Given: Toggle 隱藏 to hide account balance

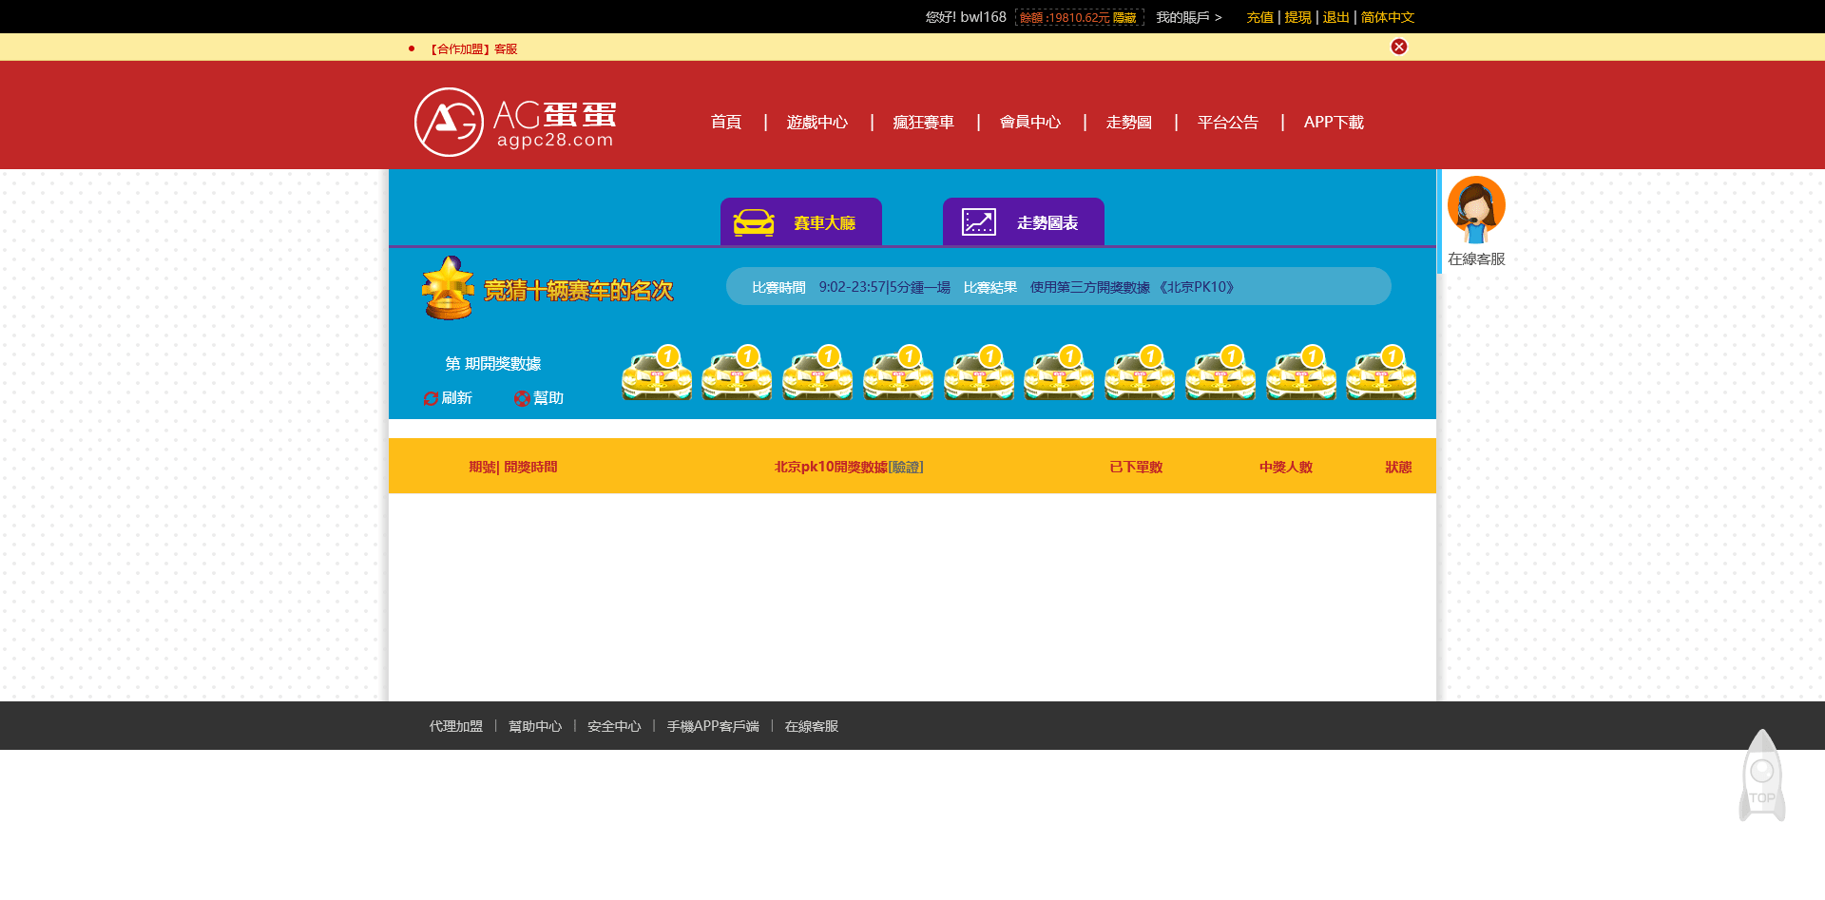Looking at the screenshot, I should (x=1122, y=16).
